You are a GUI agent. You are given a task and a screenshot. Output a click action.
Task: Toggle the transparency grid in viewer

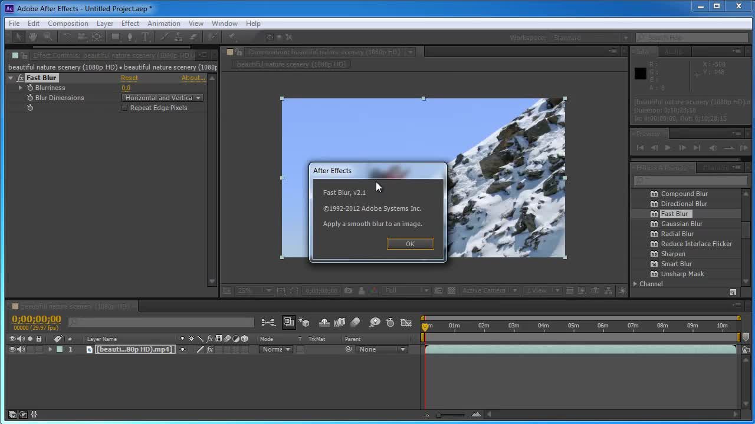451,290
